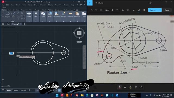
Task: Open the Dimension menu
Action: click(43, 5)
